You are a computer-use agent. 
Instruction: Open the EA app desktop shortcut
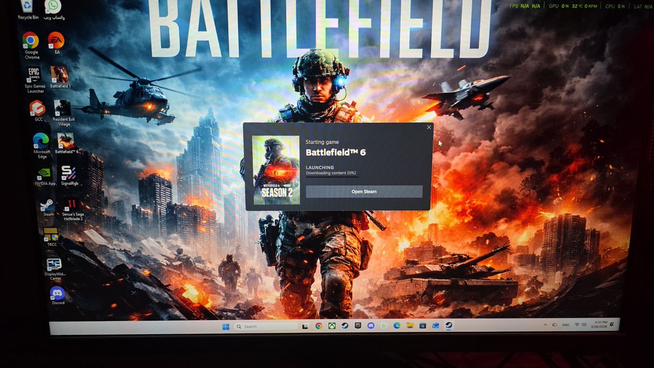coord(56,44)
